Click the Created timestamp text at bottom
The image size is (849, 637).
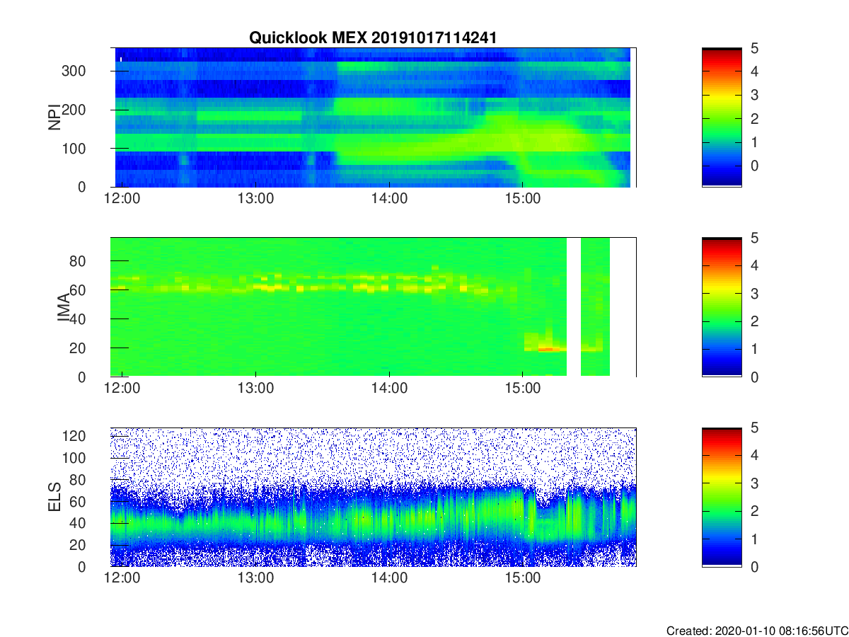[757, 631]
